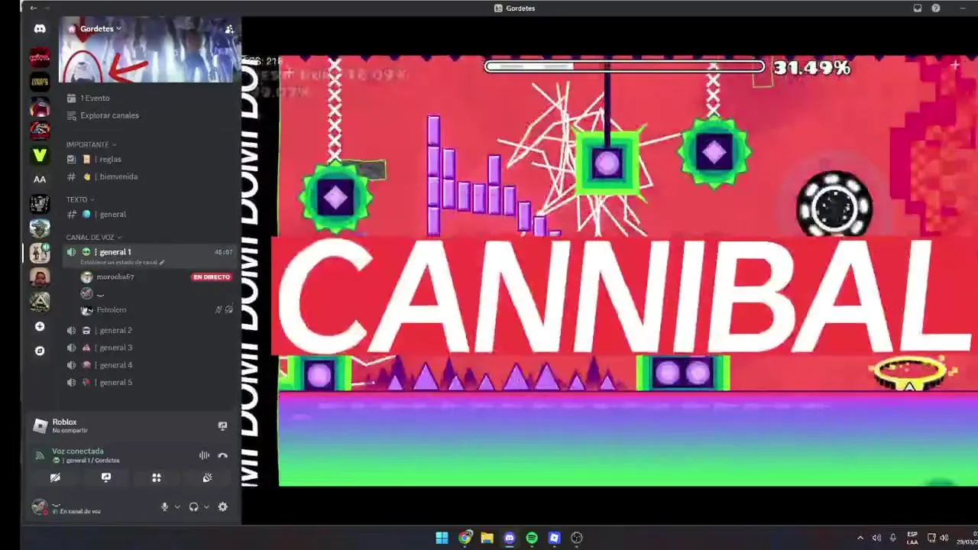Deafen audio with headphones icon
This screenshot has width=978, height=550.
(193, 506)
